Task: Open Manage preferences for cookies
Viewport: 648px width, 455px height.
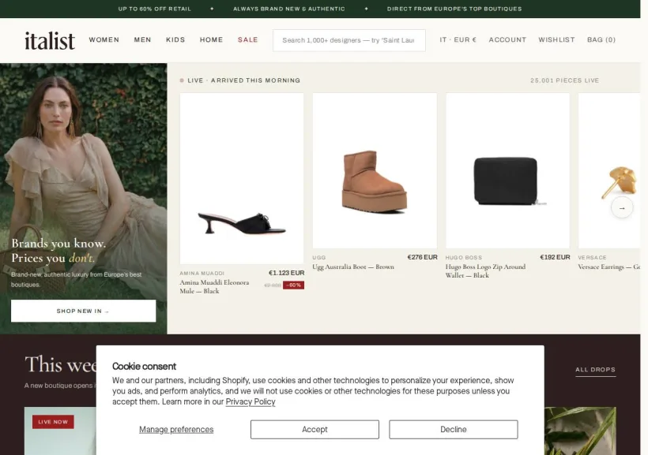Action: (x=176, y=430)
